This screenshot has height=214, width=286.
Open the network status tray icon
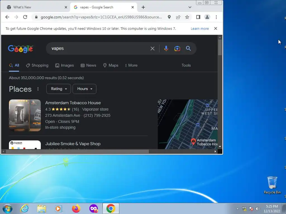pos(244,209)
